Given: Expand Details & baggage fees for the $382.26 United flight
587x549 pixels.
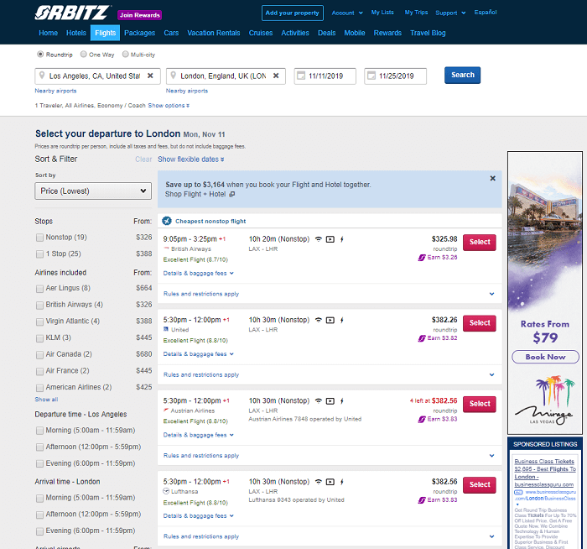Looking at the screenshot, I should [x=199, y=354].
